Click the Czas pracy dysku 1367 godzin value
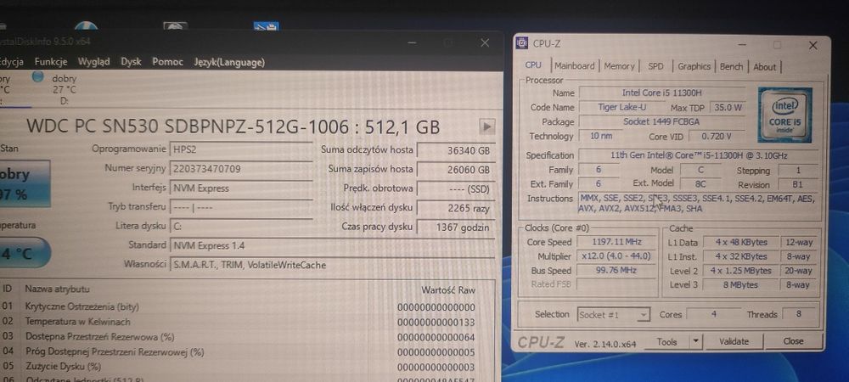 coord(455,228)
